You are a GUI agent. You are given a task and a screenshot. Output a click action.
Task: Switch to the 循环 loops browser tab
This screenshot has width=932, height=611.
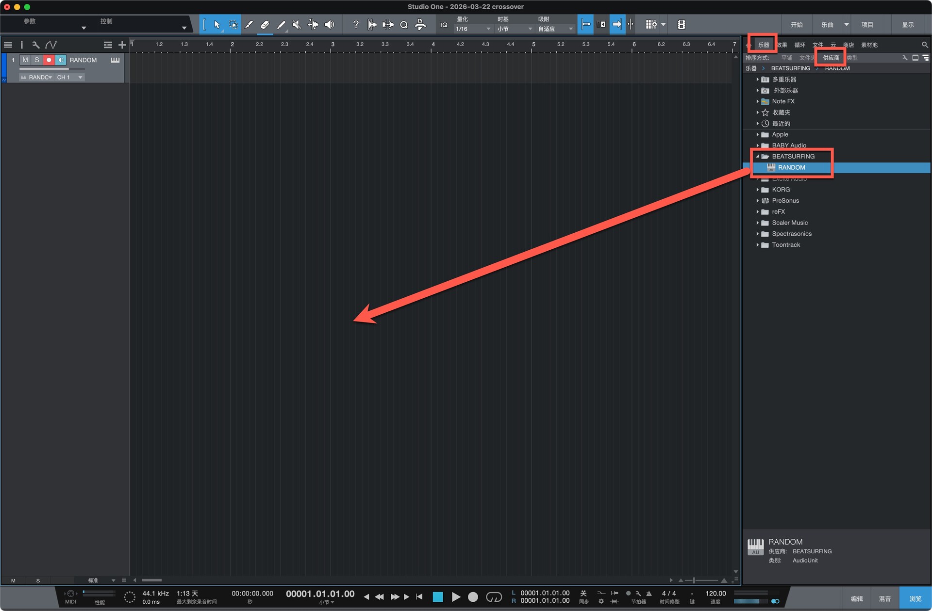(x=799, y=45)
